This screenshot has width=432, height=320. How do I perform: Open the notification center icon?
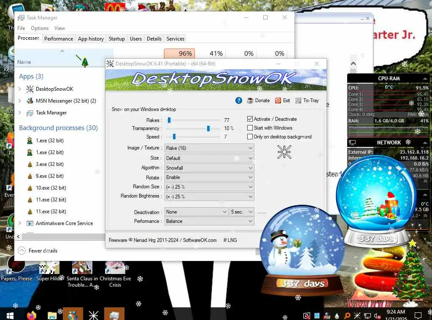(418, 316)
